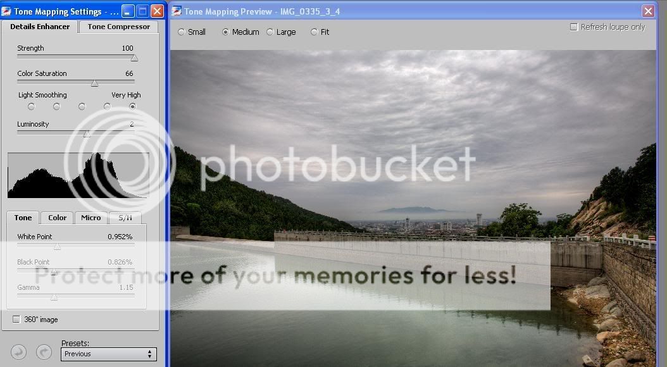Image resolution: width=667 pixels, height=367 pixels.
Task: Click the Gamma slider handle
Action: pos(54,297)
